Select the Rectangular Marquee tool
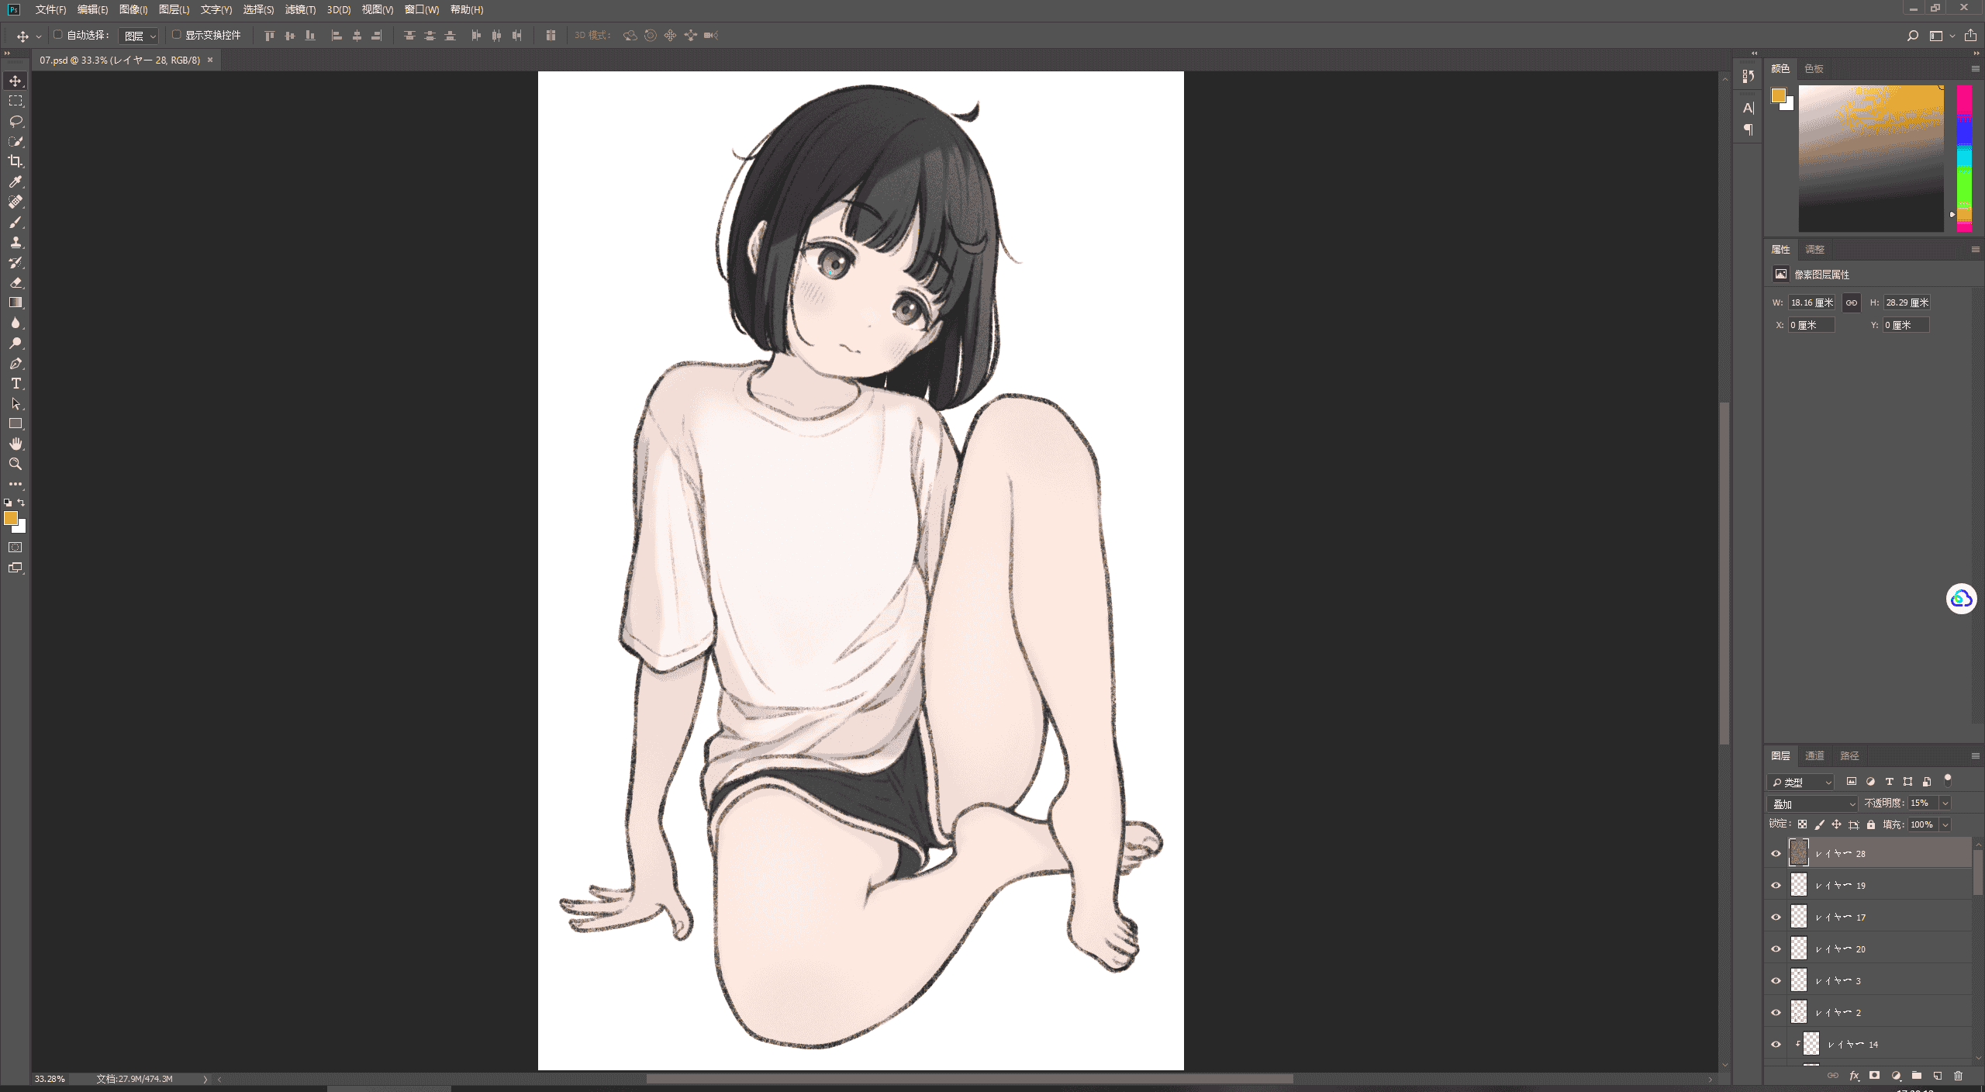1985x1092 pixels. (x=16, y=101)
